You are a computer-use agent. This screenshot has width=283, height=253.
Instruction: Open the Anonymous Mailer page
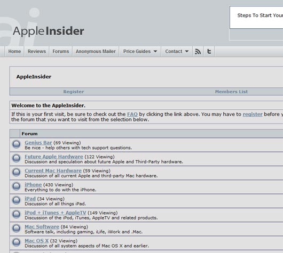click(x=96, y=52)
